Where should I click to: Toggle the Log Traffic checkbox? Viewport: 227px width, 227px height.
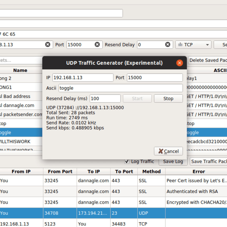click(x=127, y=161)
